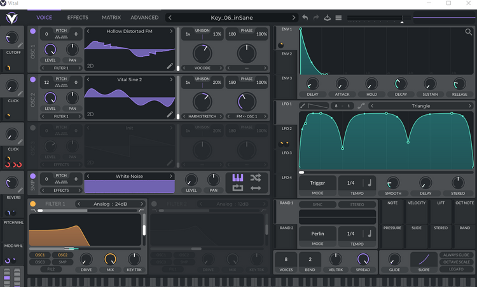Toggle the SMP sampler power dot
Viewport: 477px width, 287px height.
33,176
